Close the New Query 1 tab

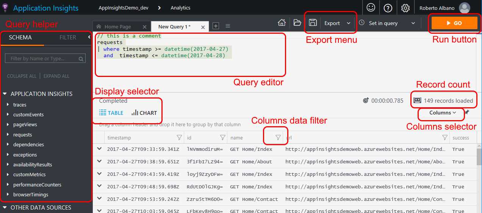203,27
